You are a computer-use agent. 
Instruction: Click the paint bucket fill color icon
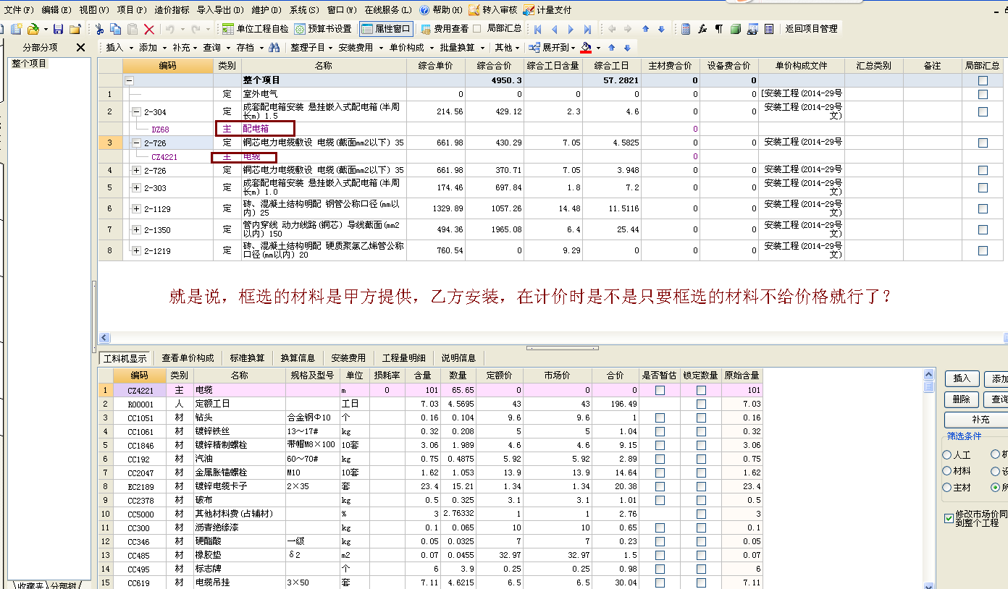coord(586,48)
